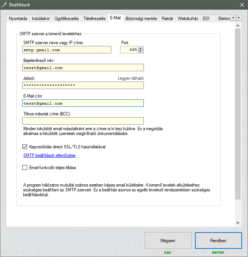Click the SMTP server name field
Screen dimensions: 248x257
point(67,50)
